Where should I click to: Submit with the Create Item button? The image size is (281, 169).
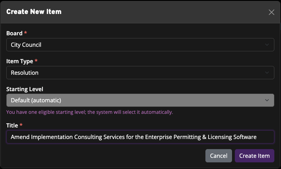point(254,156)
